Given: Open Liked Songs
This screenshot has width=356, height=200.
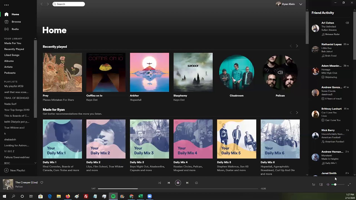Looking at the screenshot, I should [x=12, y=55].
